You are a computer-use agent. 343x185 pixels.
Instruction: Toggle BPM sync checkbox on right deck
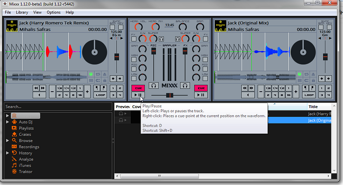(321, 27)
